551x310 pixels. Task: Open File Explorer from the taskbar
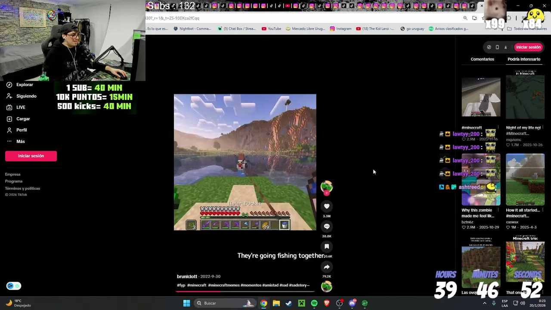pos(276,303)
